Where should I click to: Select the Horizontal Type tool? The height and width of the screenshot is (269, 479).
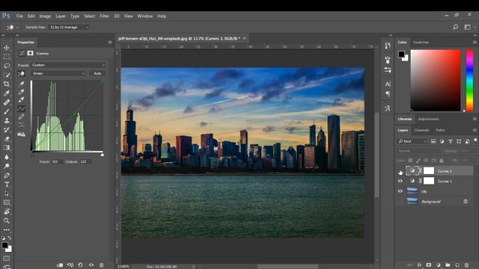click(7, 185)
